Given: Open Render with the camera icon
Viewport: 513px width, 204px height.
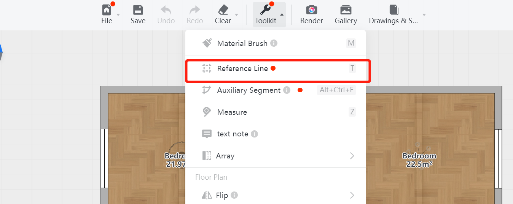Looking at the screenshot, I should (311, 10).
